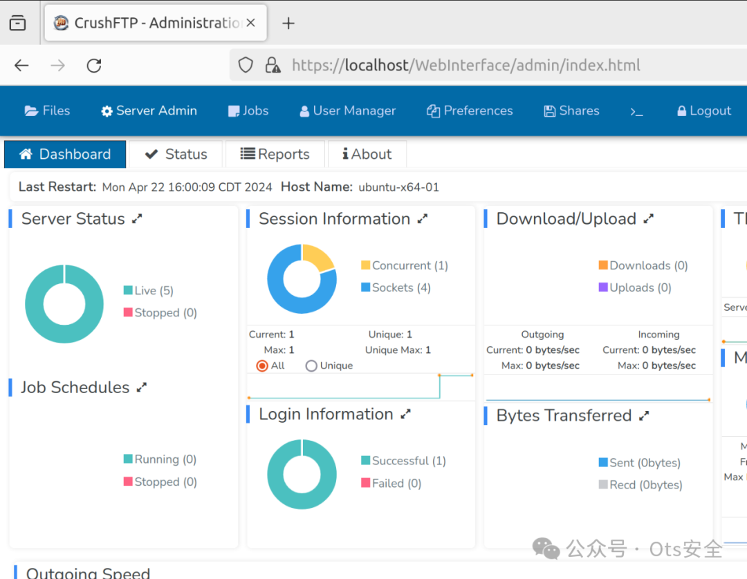747x579 pixels.
Task: Expand the Download/Upload panel
Action: point(648,219)
